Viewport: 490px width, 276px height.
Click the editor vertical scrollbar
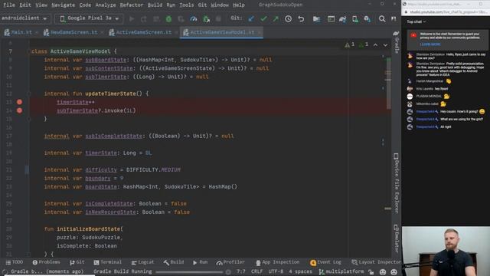[388, 83]
